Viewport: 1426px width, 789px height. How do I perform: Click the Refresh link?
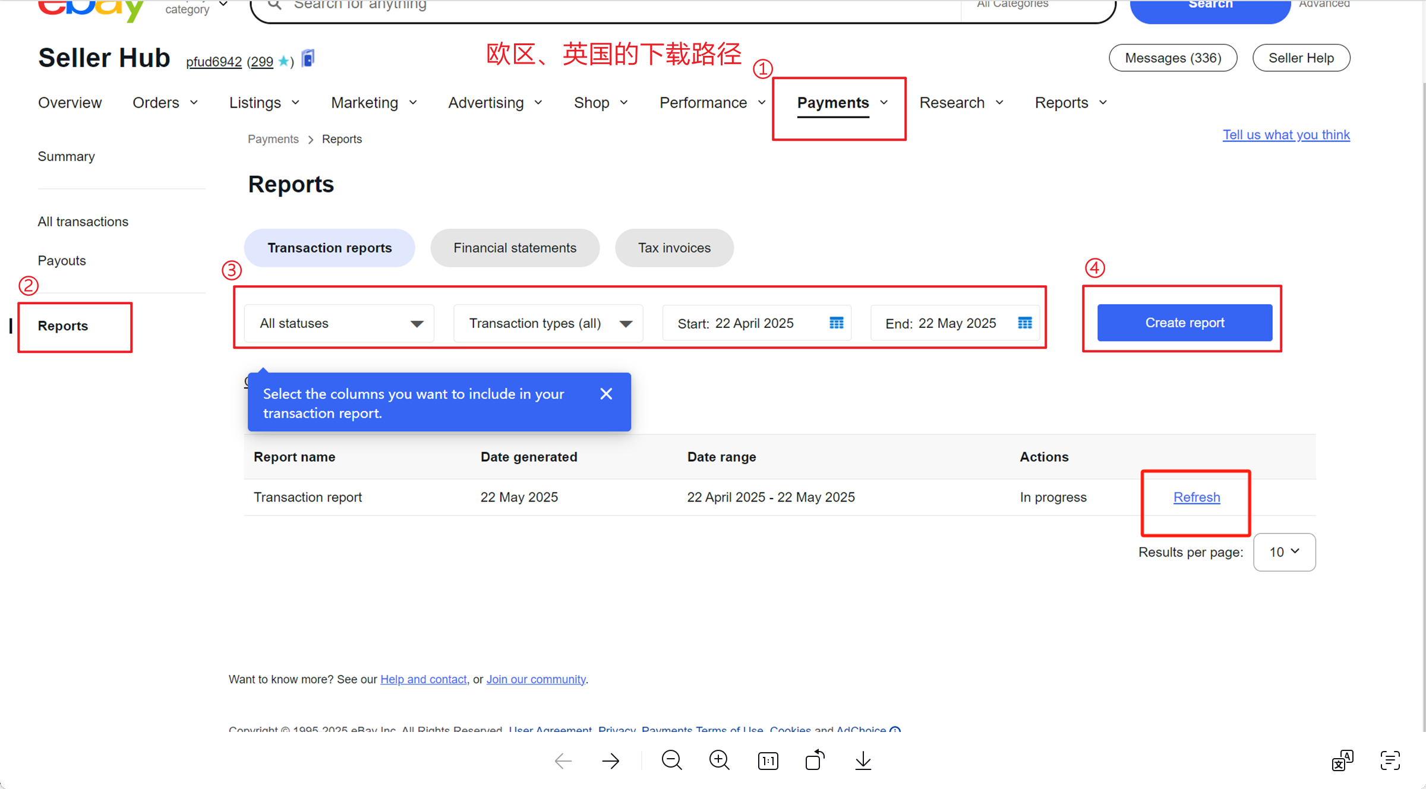[1196, 497]
